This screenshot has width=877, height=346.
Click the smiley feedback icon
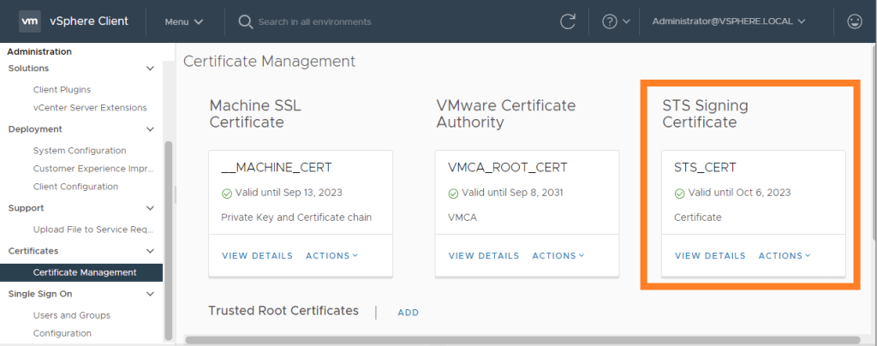coord(855,21)
